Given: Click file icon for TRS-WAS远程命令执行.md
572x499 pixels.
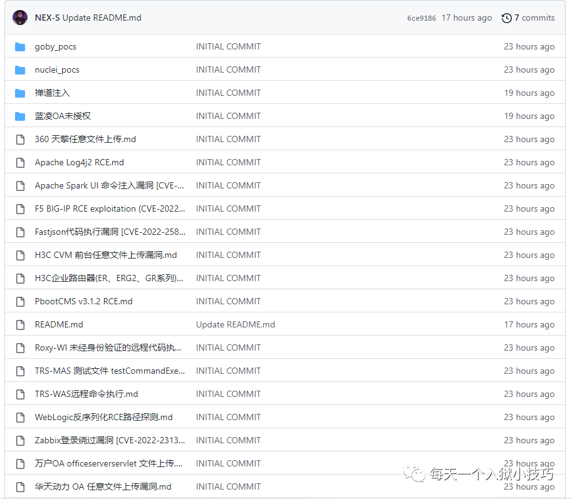Looking at the screenshot, I should [x=21, y=394].
